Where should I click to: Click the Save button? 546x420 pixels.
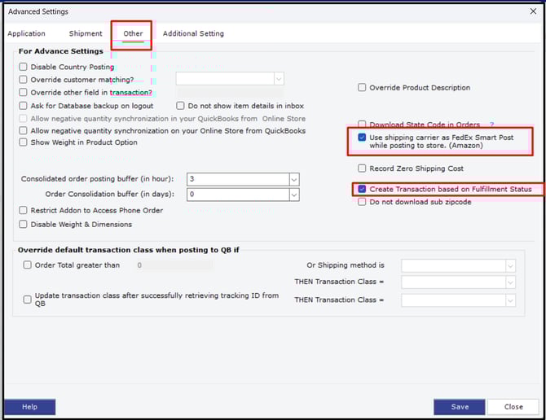tap(459, 407)
